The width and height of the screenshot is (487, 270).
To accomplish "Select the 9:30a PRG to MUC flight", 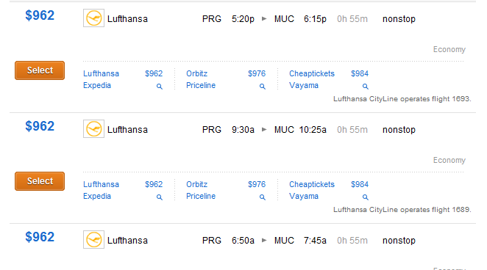I will click(40, 181).
